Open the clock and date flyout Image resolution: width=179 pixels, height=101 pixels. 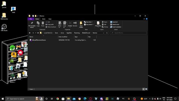169,99
